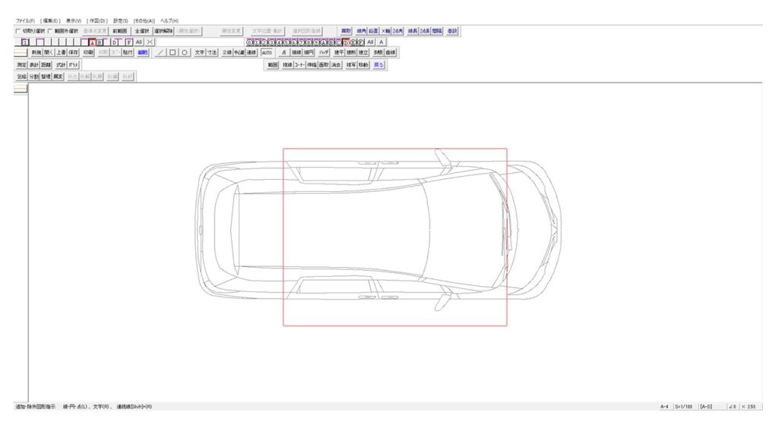This screenshot has height=437, width=778.
Task: Select the line drawing tool icon
Action: pos(160,53)
